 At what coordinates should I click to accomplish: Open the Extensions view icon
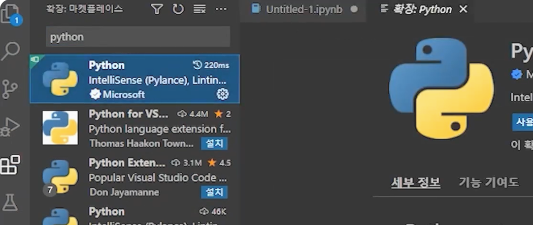pyautogui.click(x=10, y=165)
